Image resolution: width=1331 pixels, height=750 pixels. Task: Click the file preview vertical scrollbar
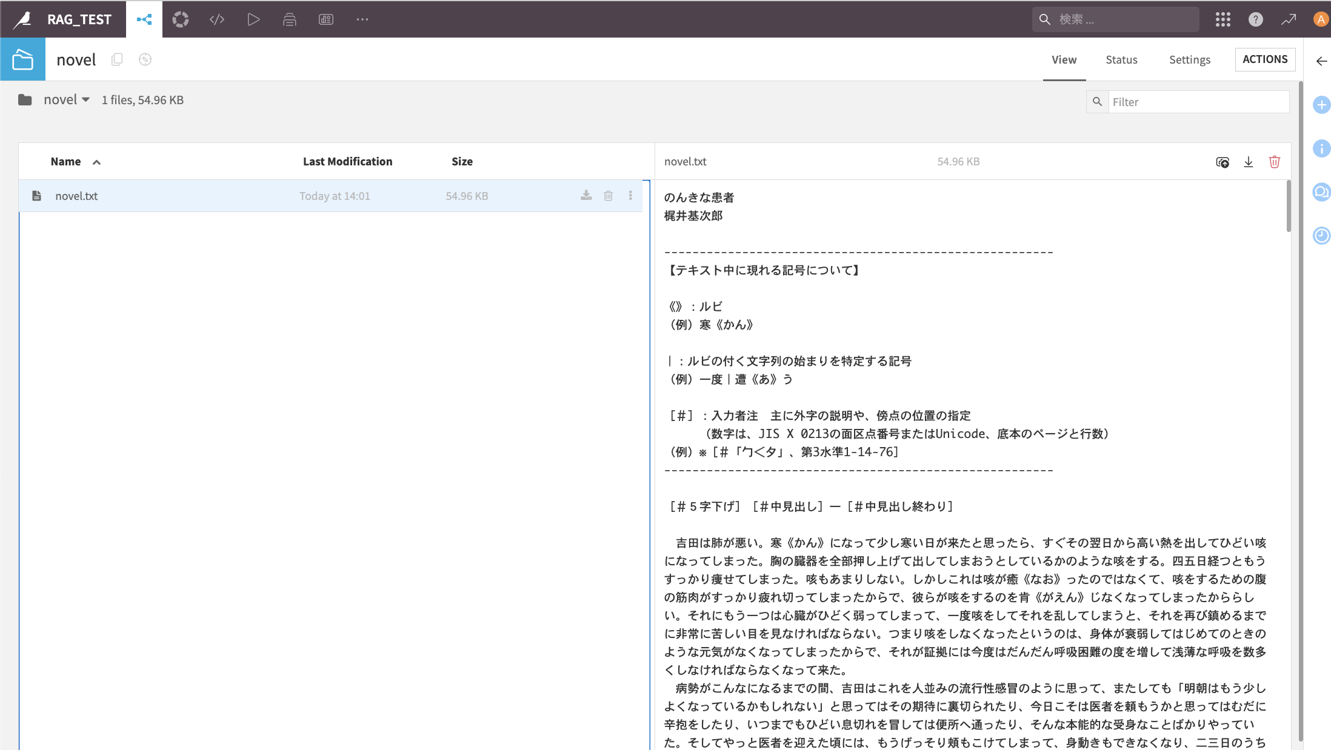point(1288,206)
